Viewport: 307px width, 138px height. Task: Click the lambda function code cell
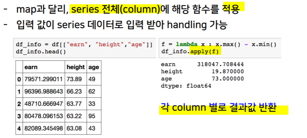coord(220,48)
